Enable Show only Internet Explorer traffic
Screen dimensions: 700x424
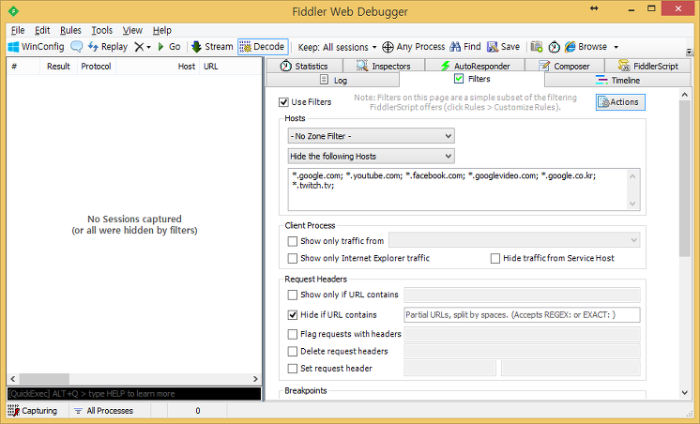pyautogui.click(x=293, y=258)
